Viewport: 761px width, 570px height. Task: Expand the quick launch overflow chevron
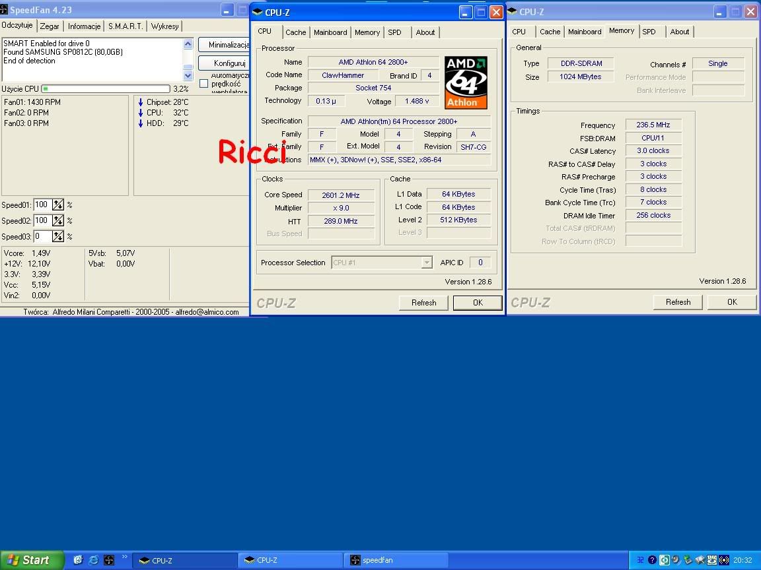[125, 557]
